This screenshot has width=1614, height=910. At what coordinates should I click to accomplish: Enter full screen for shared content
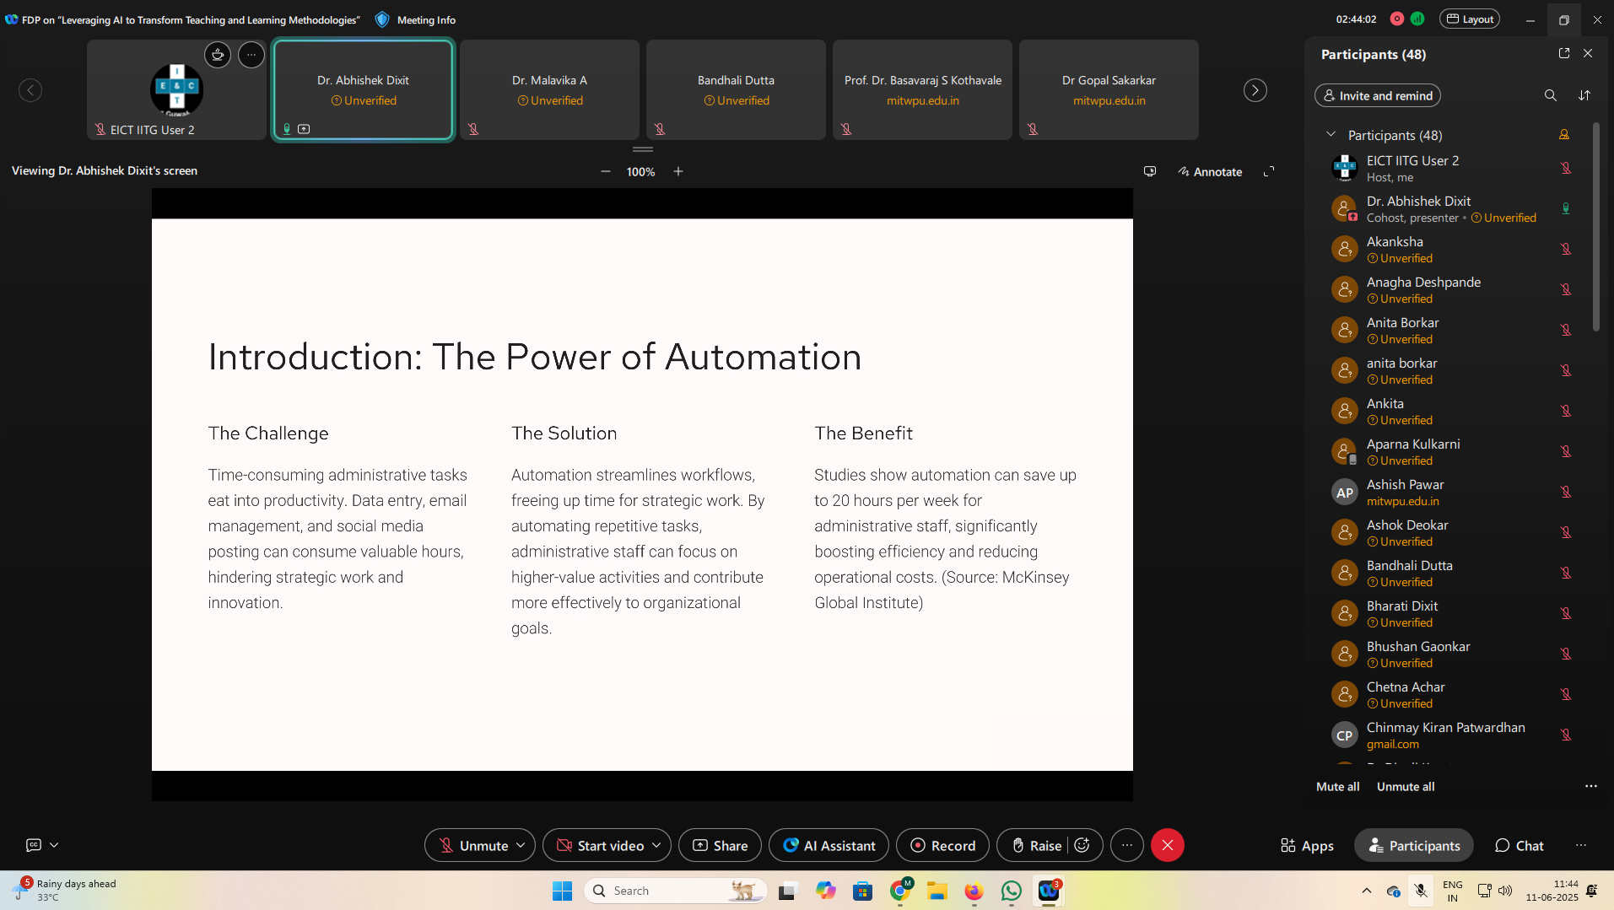[1268, 171]
